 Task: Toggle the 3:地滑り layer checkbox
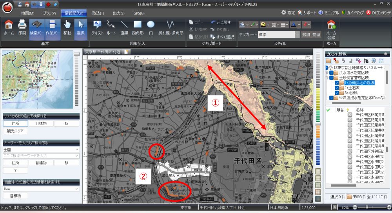pos(337,93)
